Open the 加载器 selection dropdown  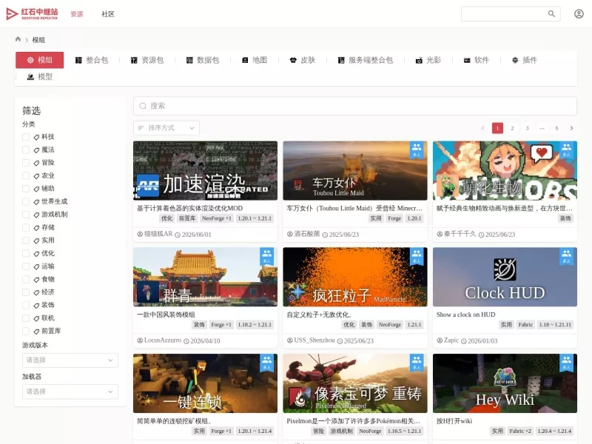pyautogui.click(x=70, y=391)
